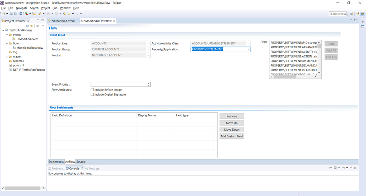Click the Save All toolbar icon
The height and width of the screenshot is (196, 366).
(x=16, y=14)
